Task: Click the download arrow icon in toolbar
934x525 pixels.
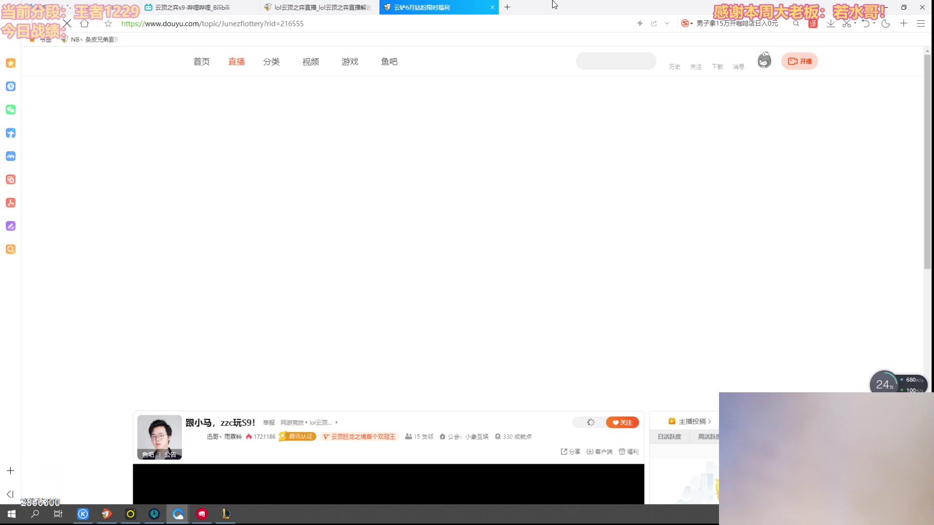Action: click(x=830, y=23)
